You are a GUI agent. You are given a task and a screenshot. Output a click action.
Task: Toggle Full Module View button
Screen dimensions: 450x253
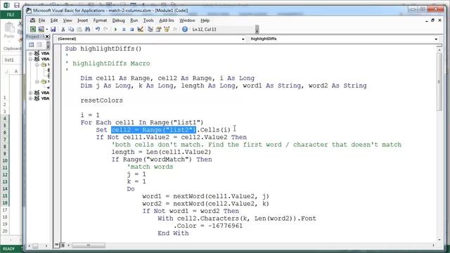63,245
